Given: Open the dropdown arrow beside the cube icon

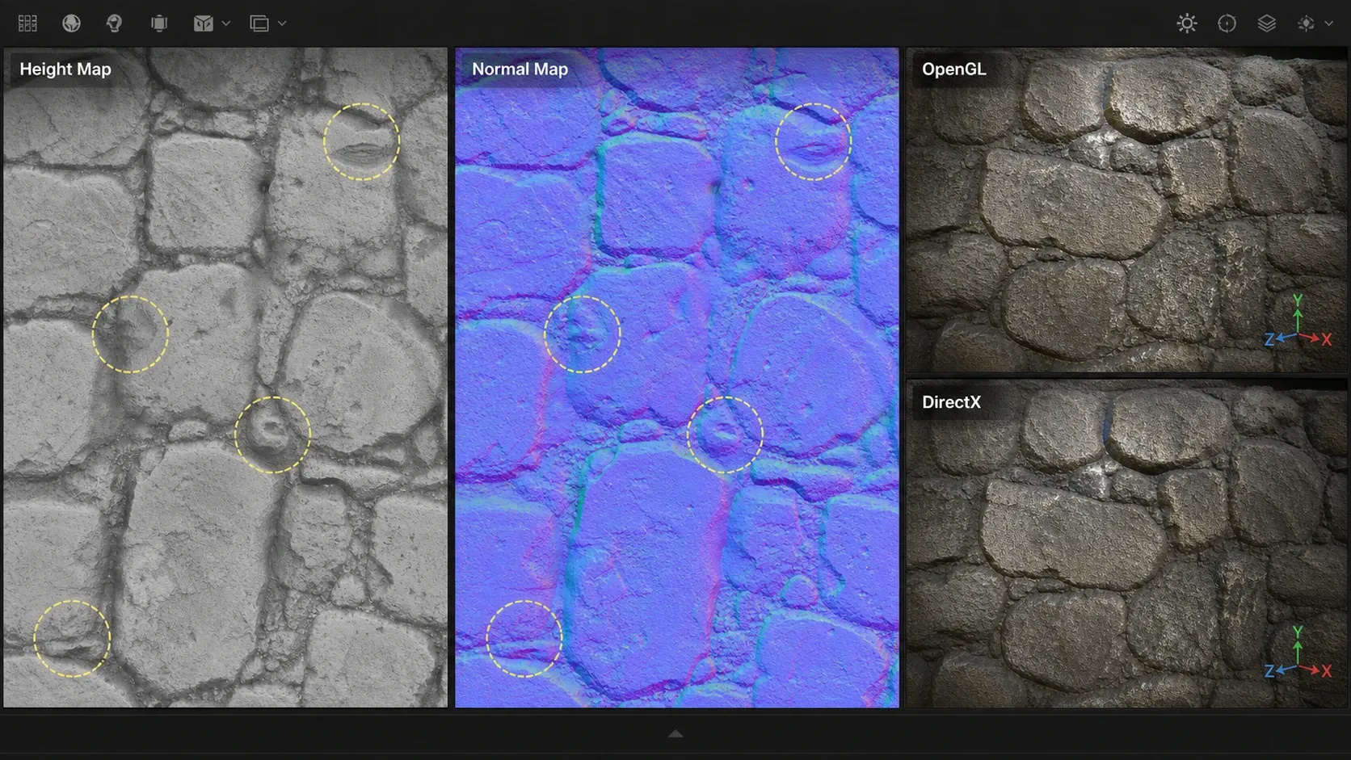Looking at the screenshot, I should pyautogui.click(x=226, y=23).
